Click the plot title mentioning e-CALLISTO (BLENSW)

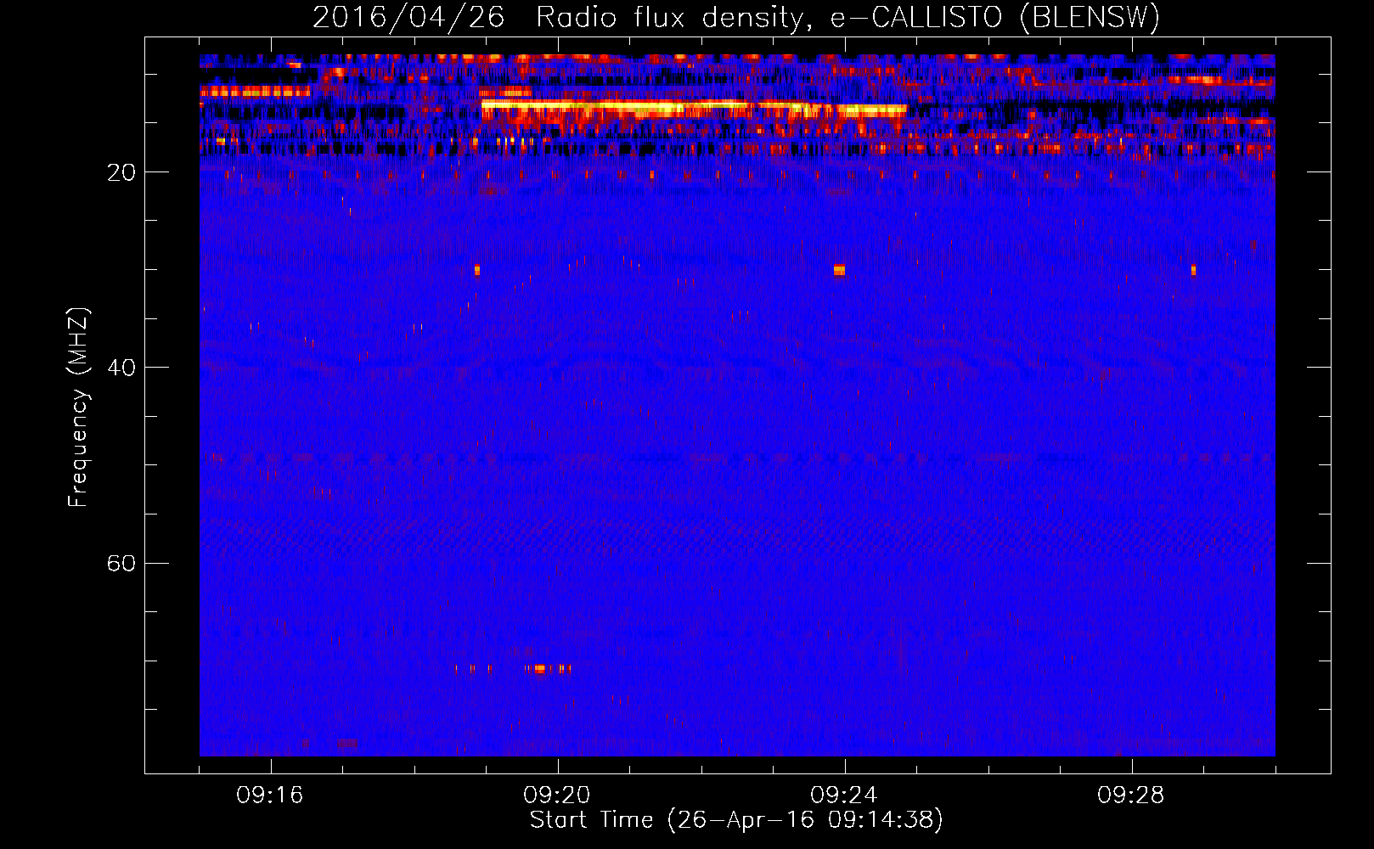(x=736, y=17)
